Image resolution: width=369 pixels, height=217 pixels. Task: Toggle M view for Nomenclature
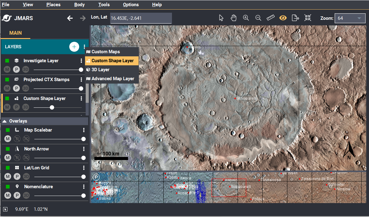(x=8, y=195)
